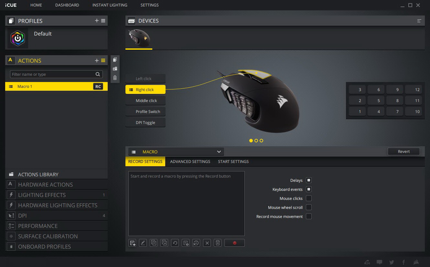This screenshot has width=430, height=267.
Task: Expand the Lighting Effects section
Action: coord(56,195)
